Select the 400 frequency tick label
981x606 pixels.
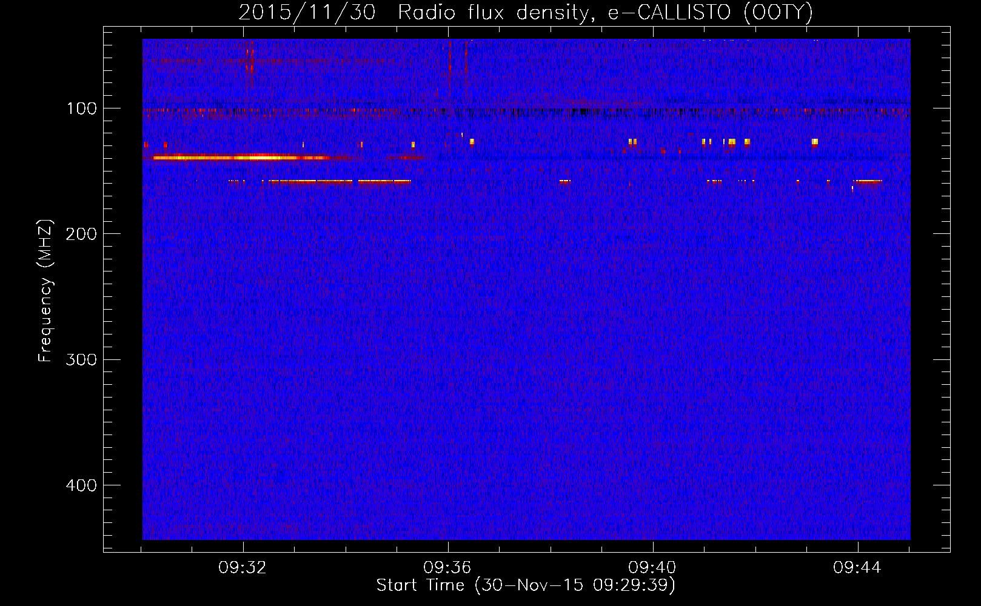[x=81, y=485]
